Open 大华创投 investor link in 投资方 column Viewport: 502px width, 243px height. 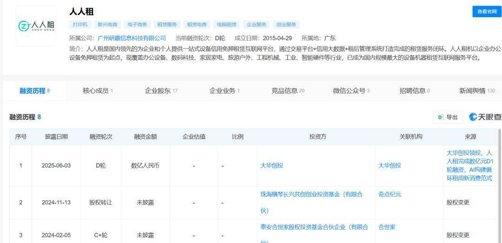[272, 165]
